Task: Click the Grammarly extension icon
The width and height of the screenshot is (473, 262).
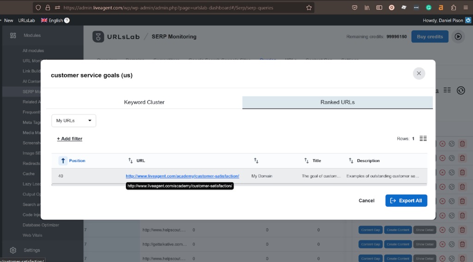Action: [x=428, y=8]
